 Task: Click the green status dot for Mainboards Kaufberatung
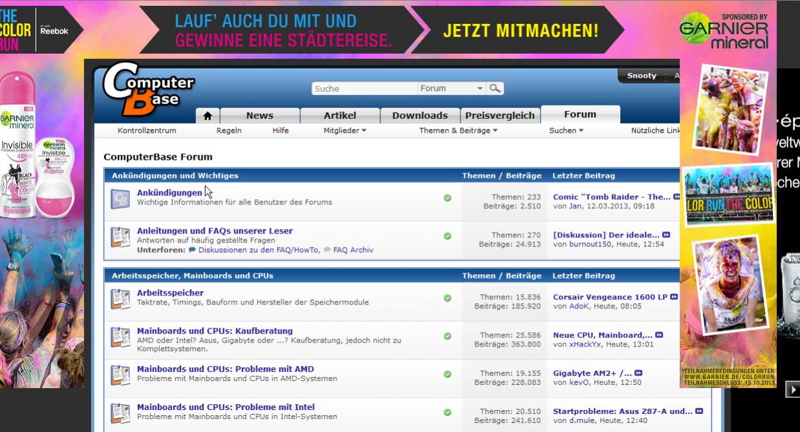click(448, 336)
